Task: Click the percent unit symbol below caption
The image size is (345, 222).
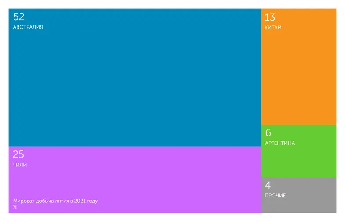Action: tap(15, 207)
